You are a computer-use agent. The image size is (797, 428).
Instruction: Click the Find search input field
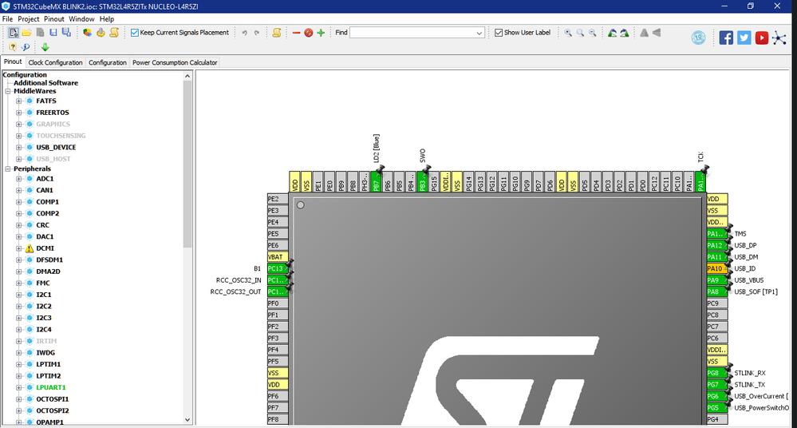[x=412, y=33]
